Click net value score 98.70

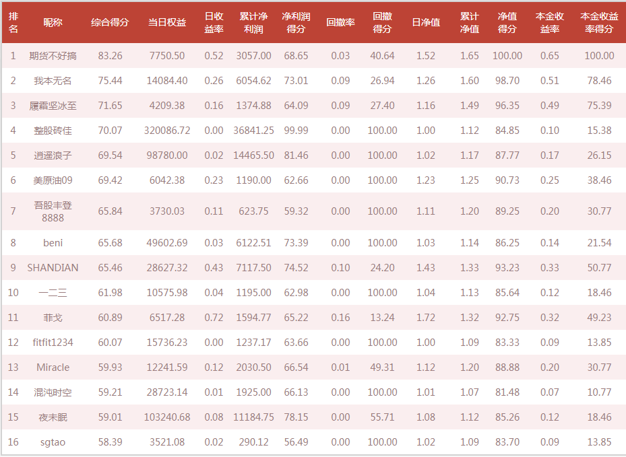[x=507, y=81]
